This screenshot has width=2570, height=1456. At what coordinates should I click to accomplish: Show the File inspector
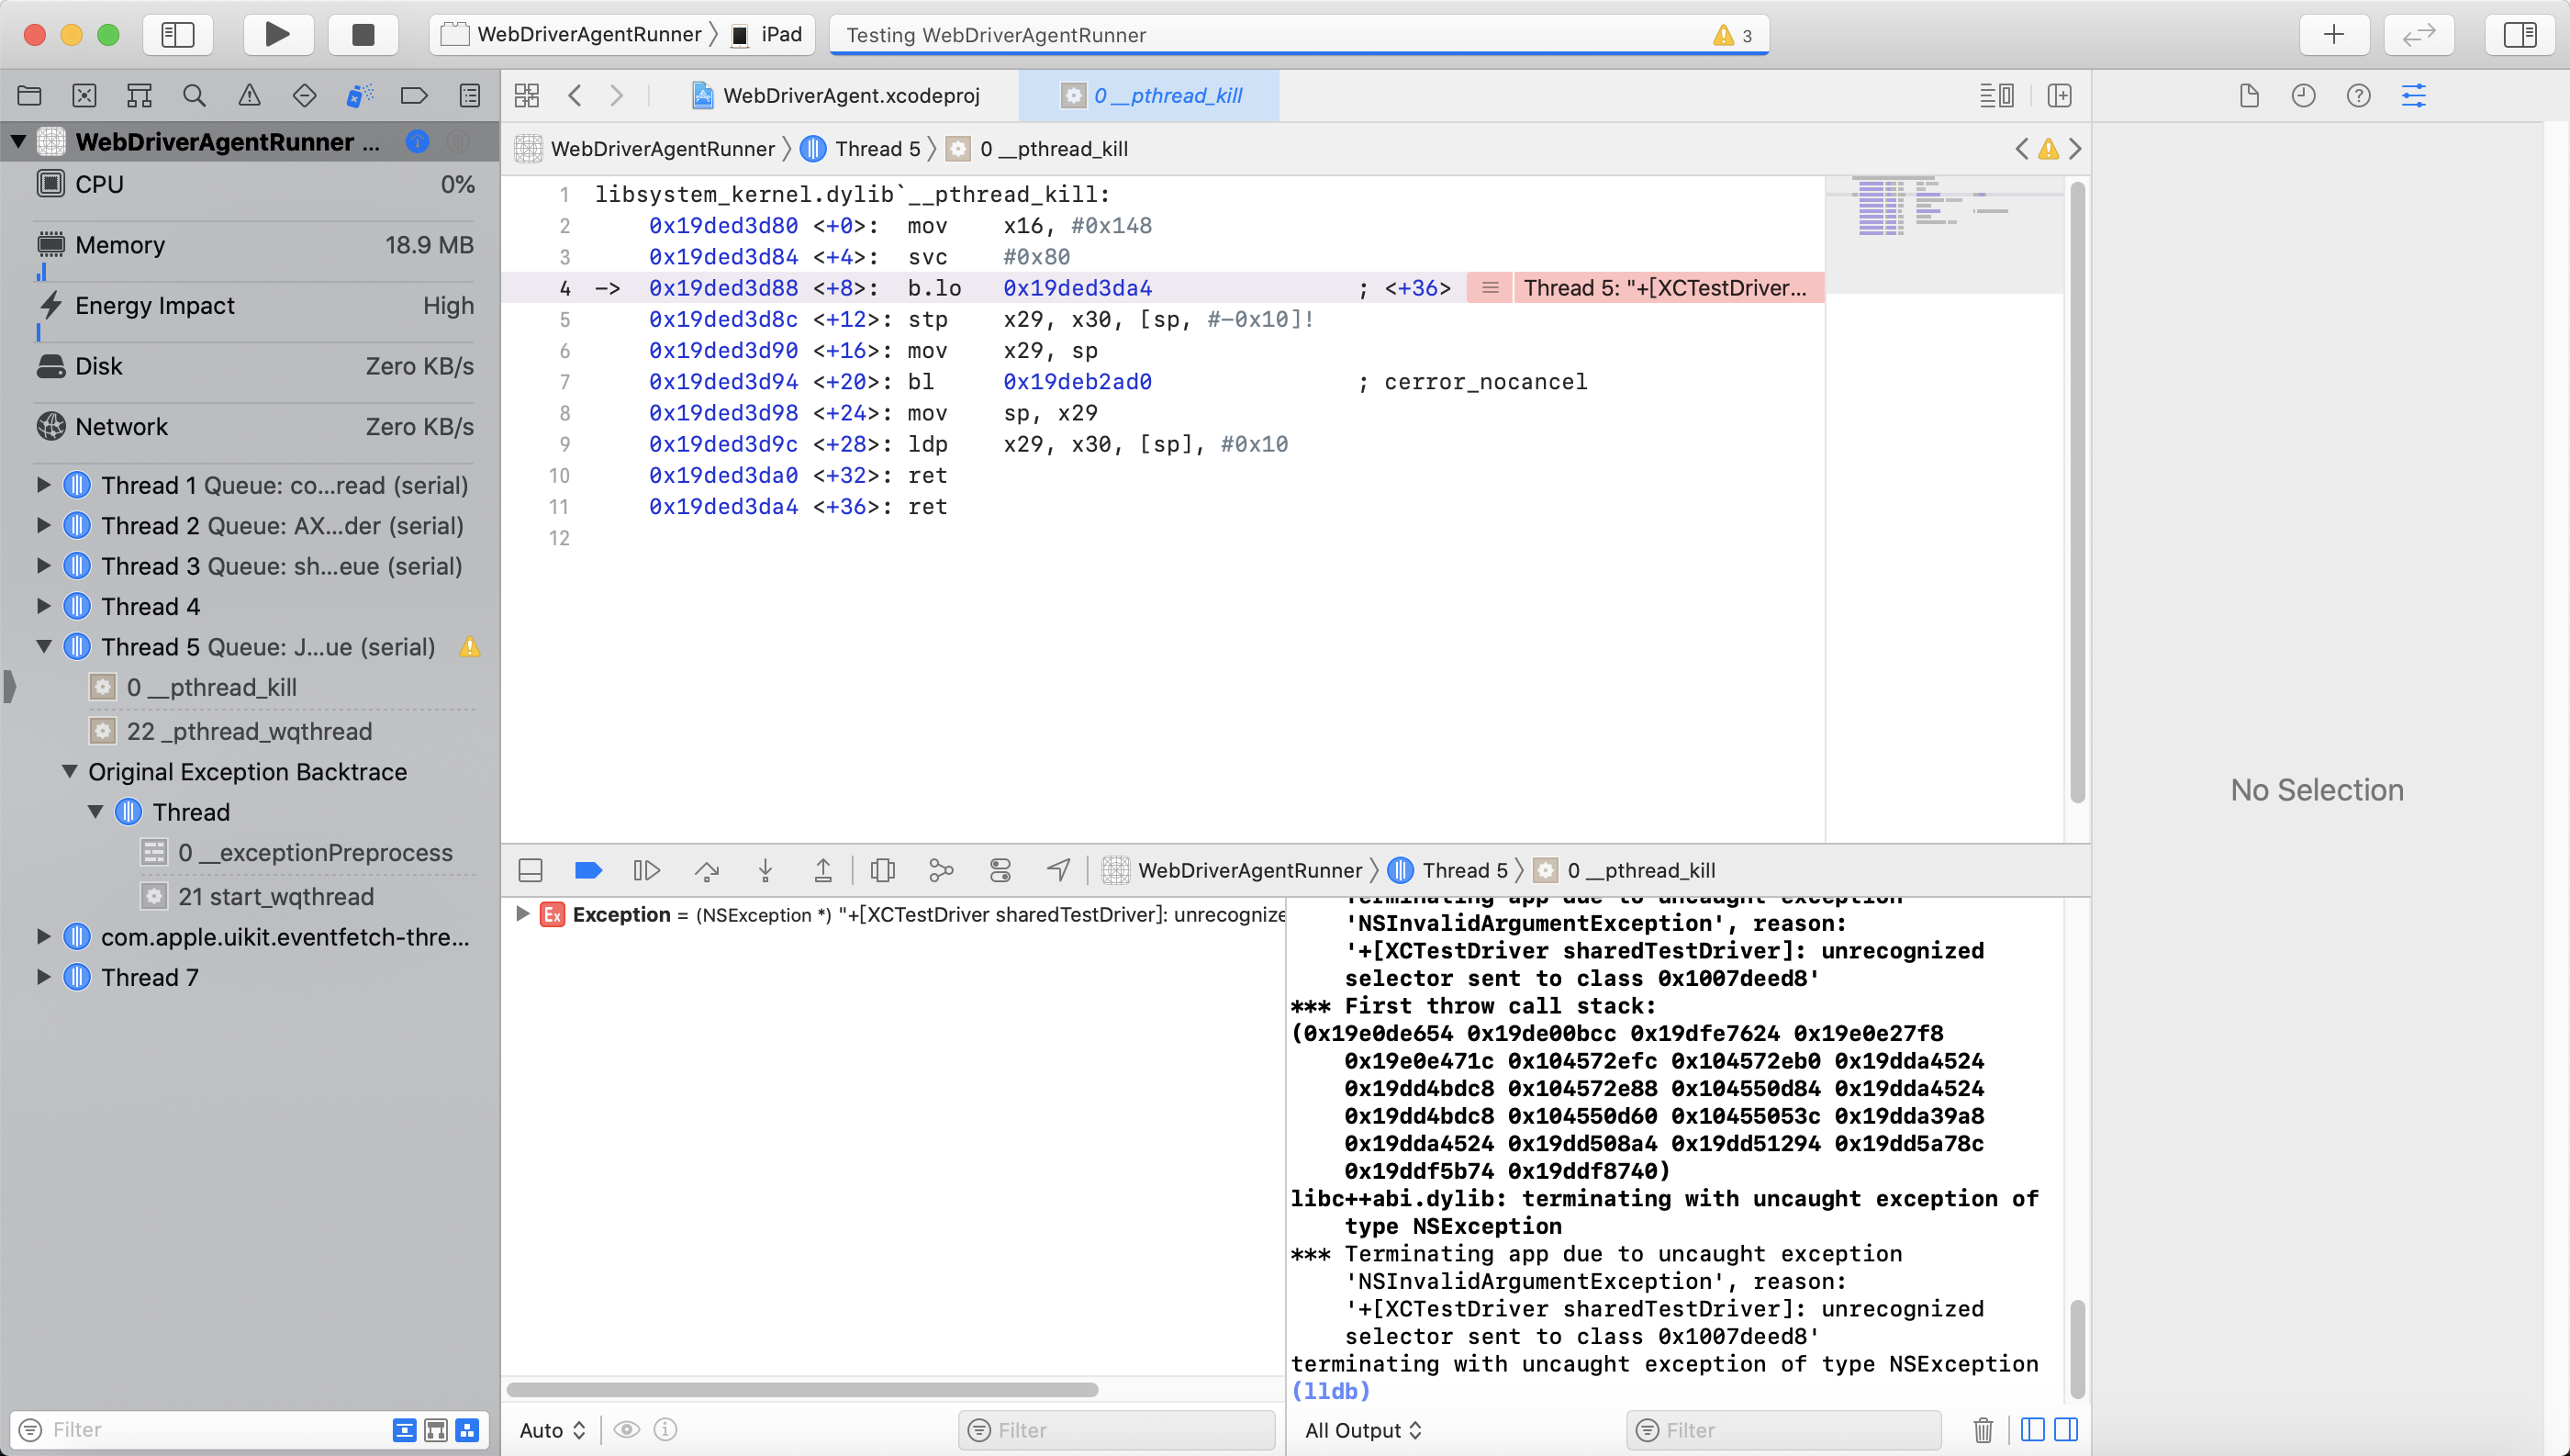tap(2249, 96)
